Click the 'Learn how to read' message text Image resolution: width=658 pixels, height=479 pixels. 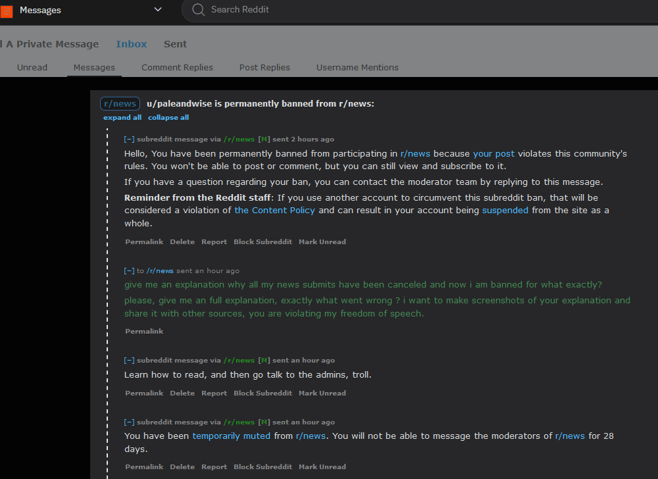pyautogui.click(x=247, y=374)
